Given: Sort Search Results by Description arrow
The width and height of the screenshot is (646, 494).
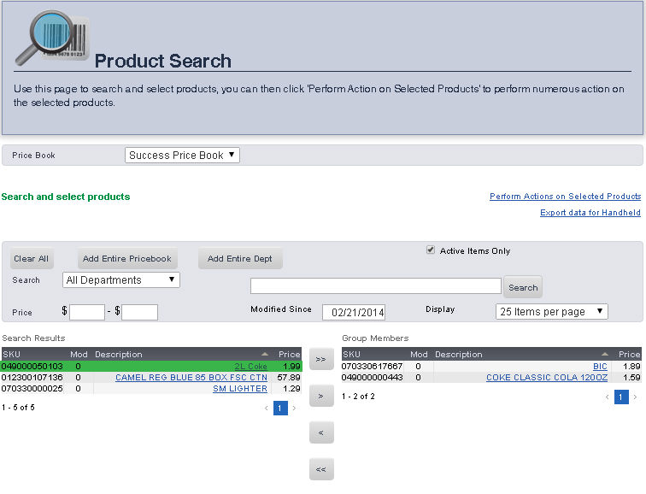Looking at the screenshot, I should point(264,354).
